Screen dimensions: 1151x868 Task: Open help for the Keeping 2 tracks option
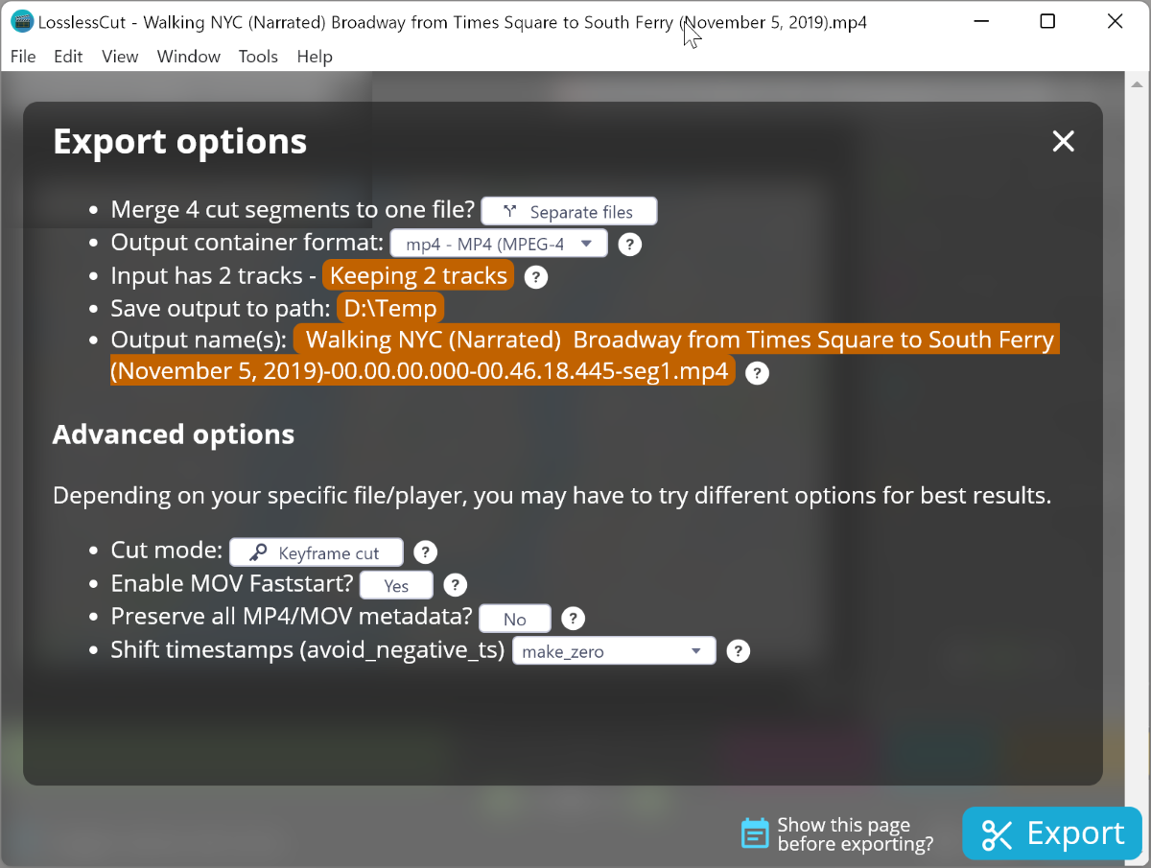coord(535,276)
